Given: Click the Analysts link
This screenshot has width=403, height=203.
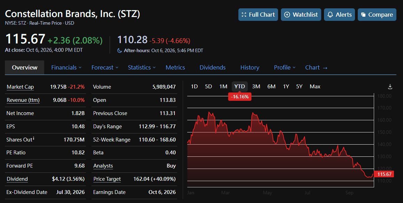Looking at the screenshot, I should (103, 166).
